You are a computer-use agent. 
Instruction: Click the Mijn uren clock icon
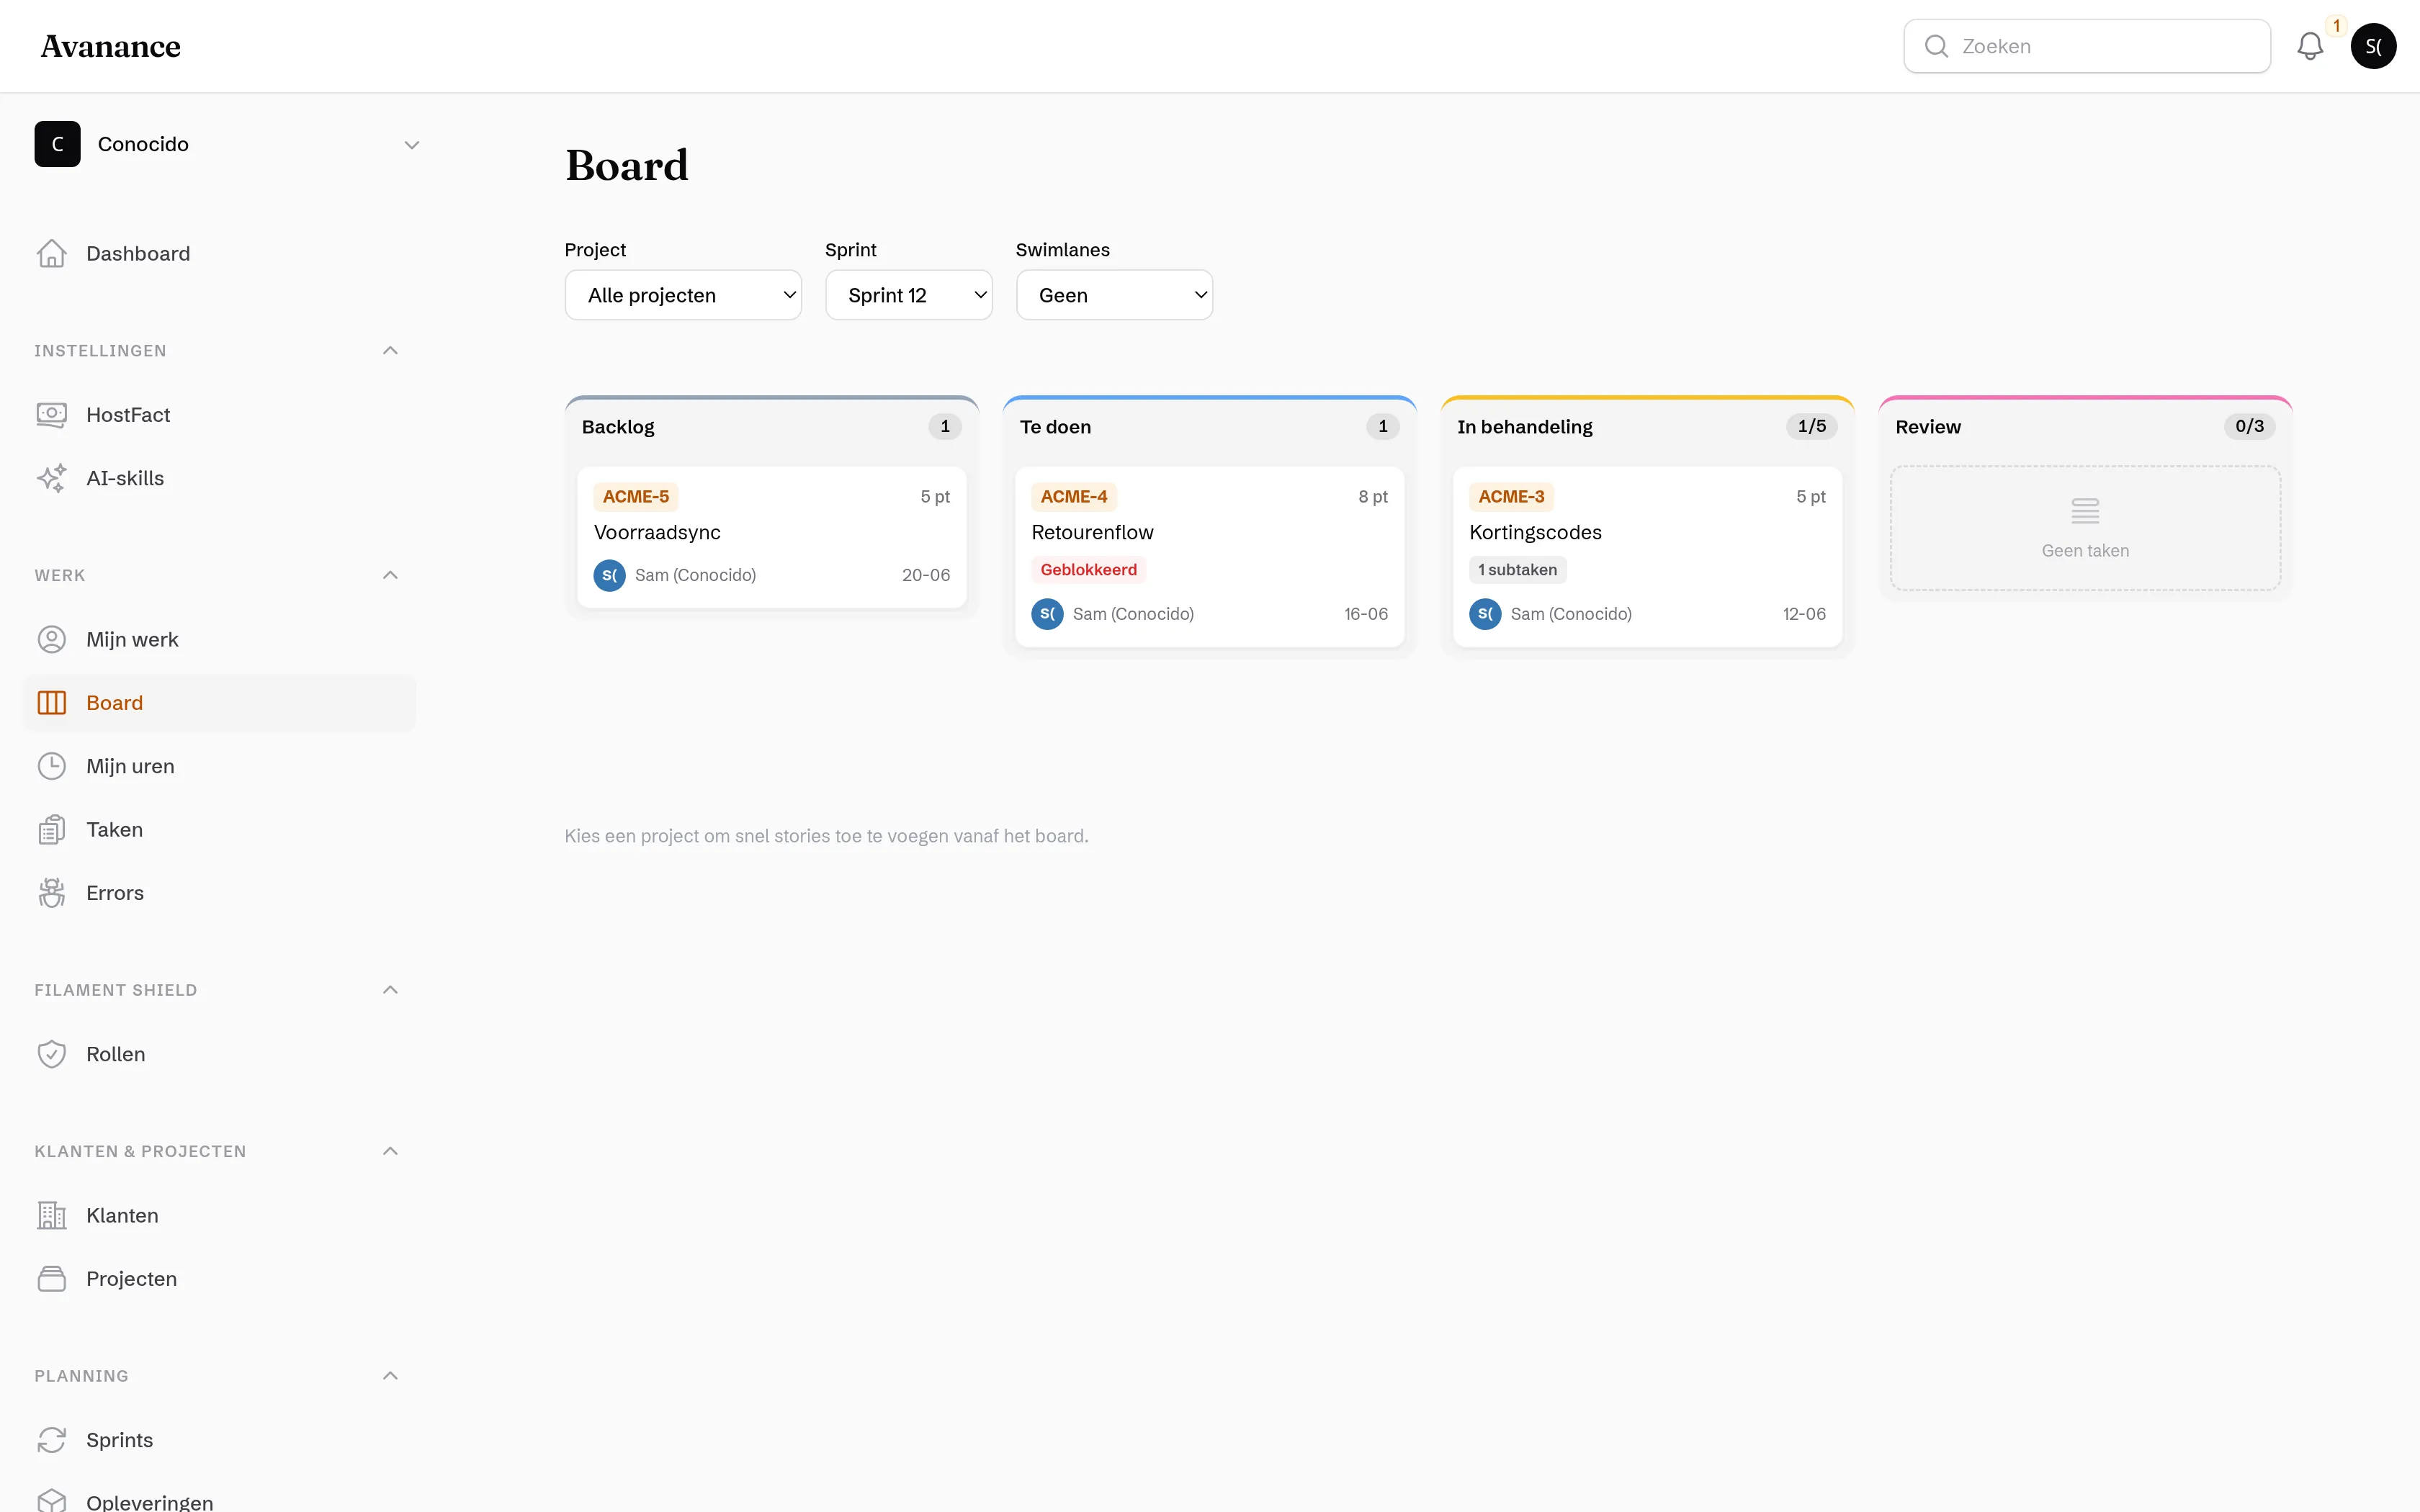point(52,766)
